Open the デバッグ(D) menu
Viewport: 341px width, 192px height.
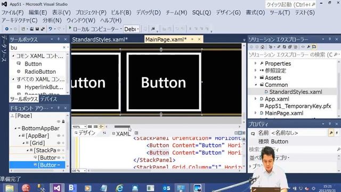[148, 13]
